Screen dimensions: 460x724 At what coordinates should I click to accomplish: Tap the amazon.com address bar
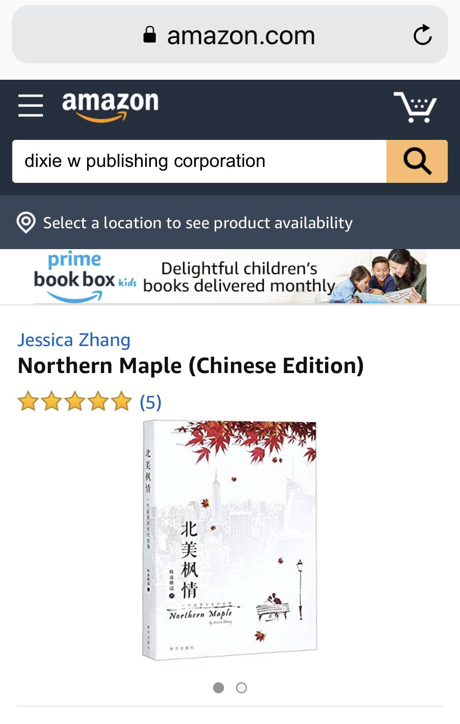coord(230,35)
